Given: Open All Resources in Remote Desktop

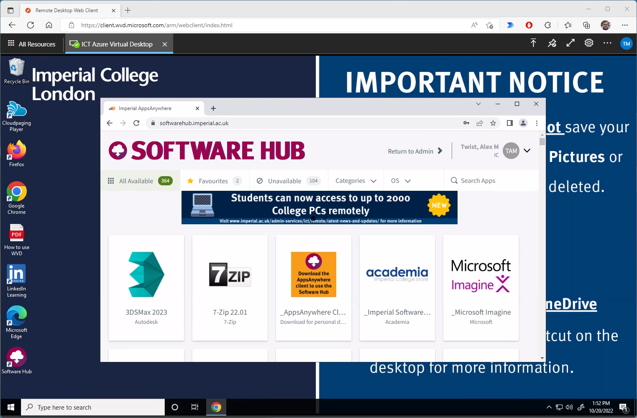Looking at the screenshot, I should (32, 44).
